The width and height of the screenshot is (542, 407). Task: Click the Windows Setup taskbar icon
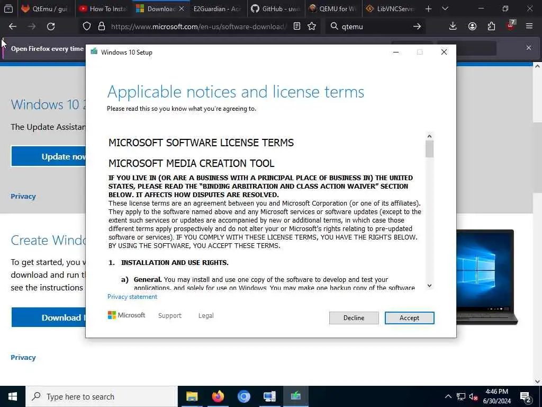[295, 396]
